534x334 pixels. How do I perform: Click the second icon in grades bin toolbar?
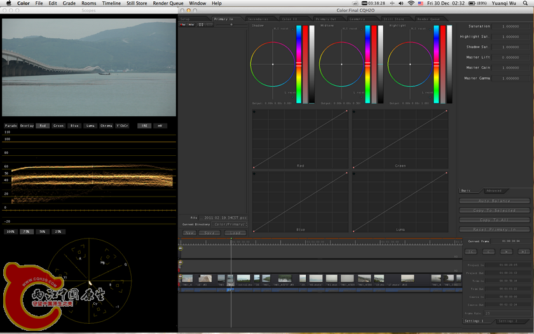pos(191,25)
